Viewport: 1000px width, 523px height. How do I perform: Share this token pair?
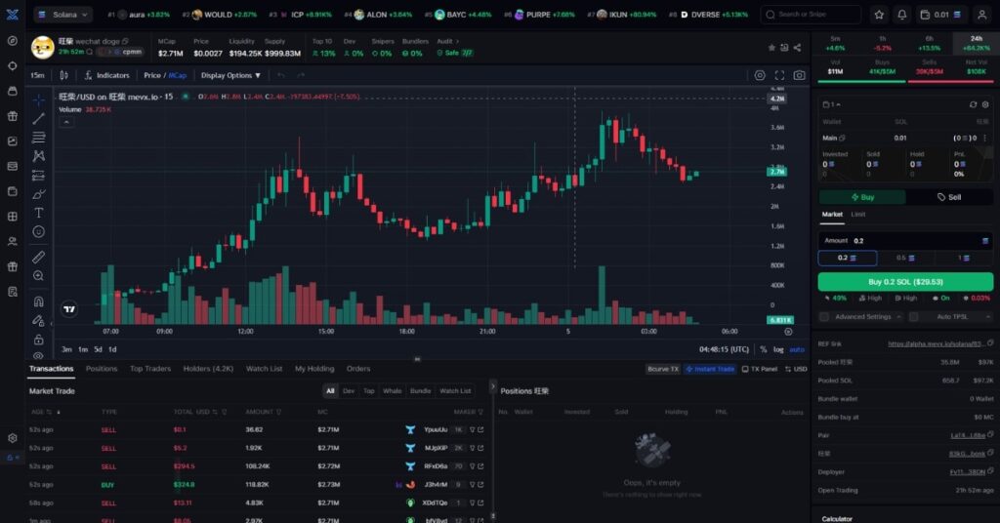point(797,48)
